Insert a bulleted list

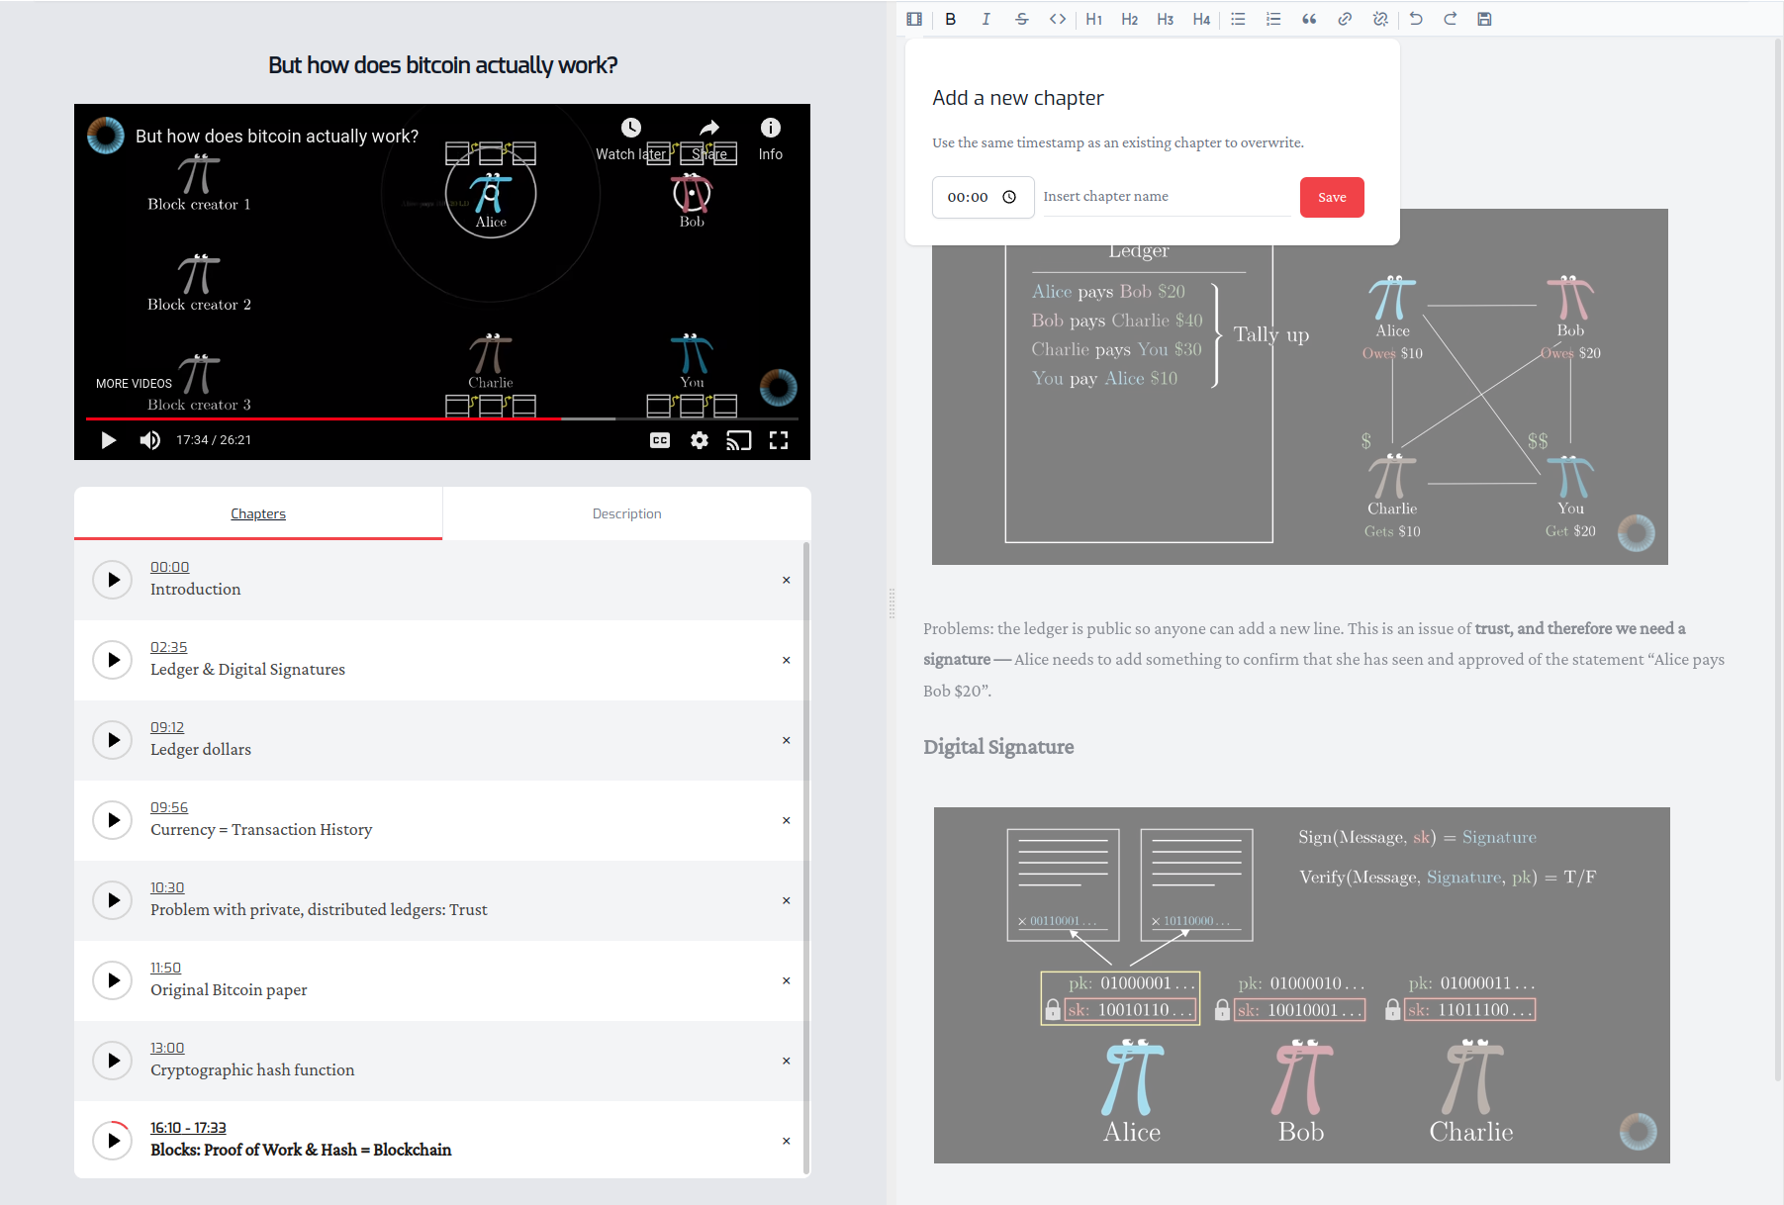1238,19
